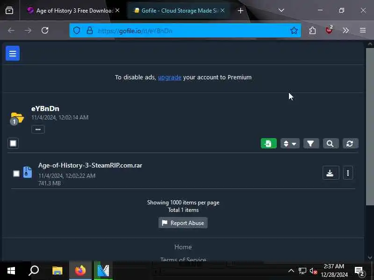
Task: Close the Age of History 3 tab
Action: pyautogui.click(x=117, y=10)
